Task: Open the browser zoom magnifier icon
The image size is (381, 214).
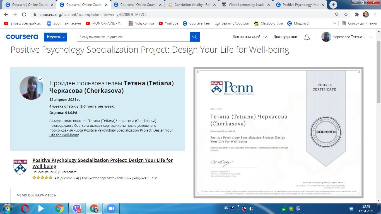Action: point(337,14)
